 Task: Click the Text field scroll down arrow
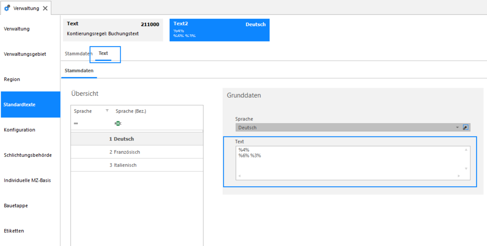[x=466, y=168]
